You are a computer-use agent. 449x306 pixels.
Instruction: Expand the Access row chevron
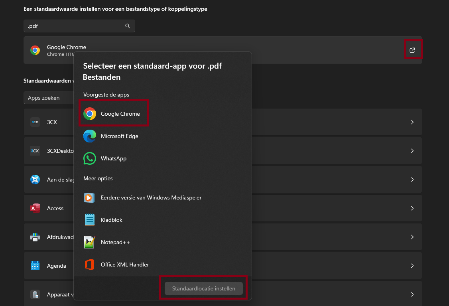pos(412,208)
